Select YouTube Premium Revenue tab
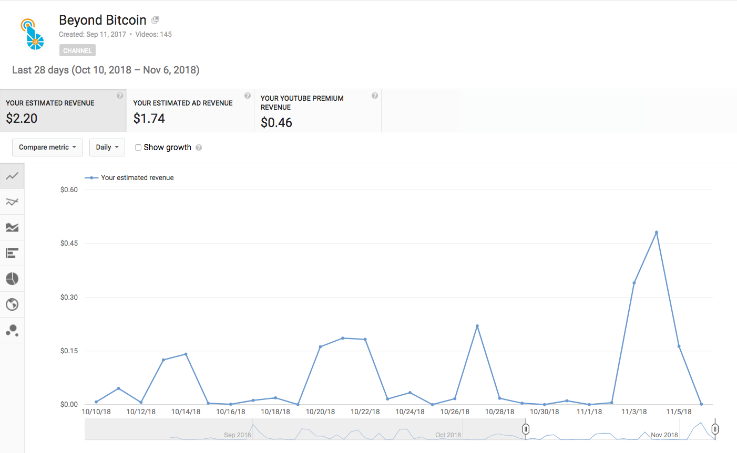Screen dimensions: 737x453 [x=318, y=111]
